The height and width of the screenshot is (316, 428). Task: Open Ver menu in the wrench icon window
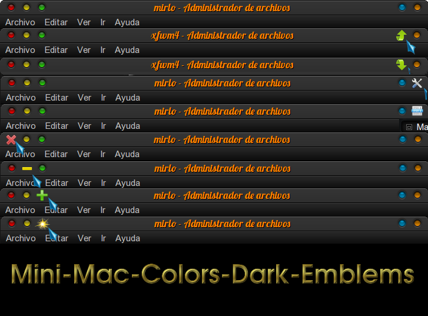pyautogui.click(x=84, y=98)
